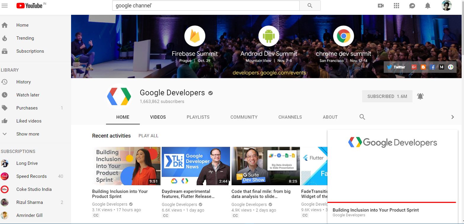Click the Purchases tag icon
Viewport: 464px width, 224px height.
4,108
